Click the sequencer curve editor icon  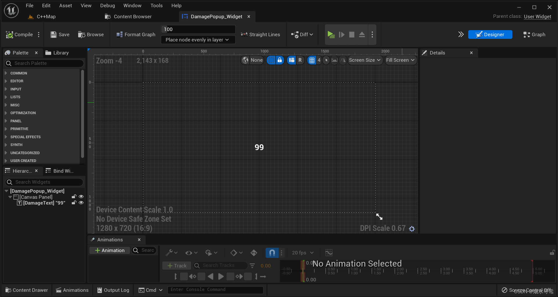329,253
